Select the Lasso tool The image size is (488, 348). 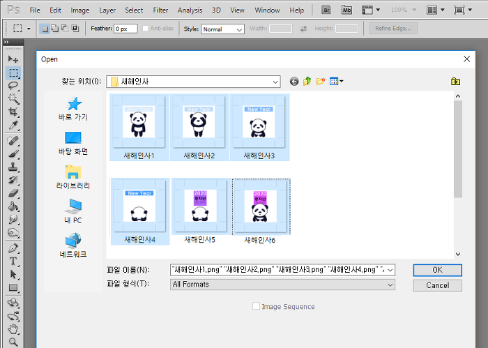click(13, 85)
